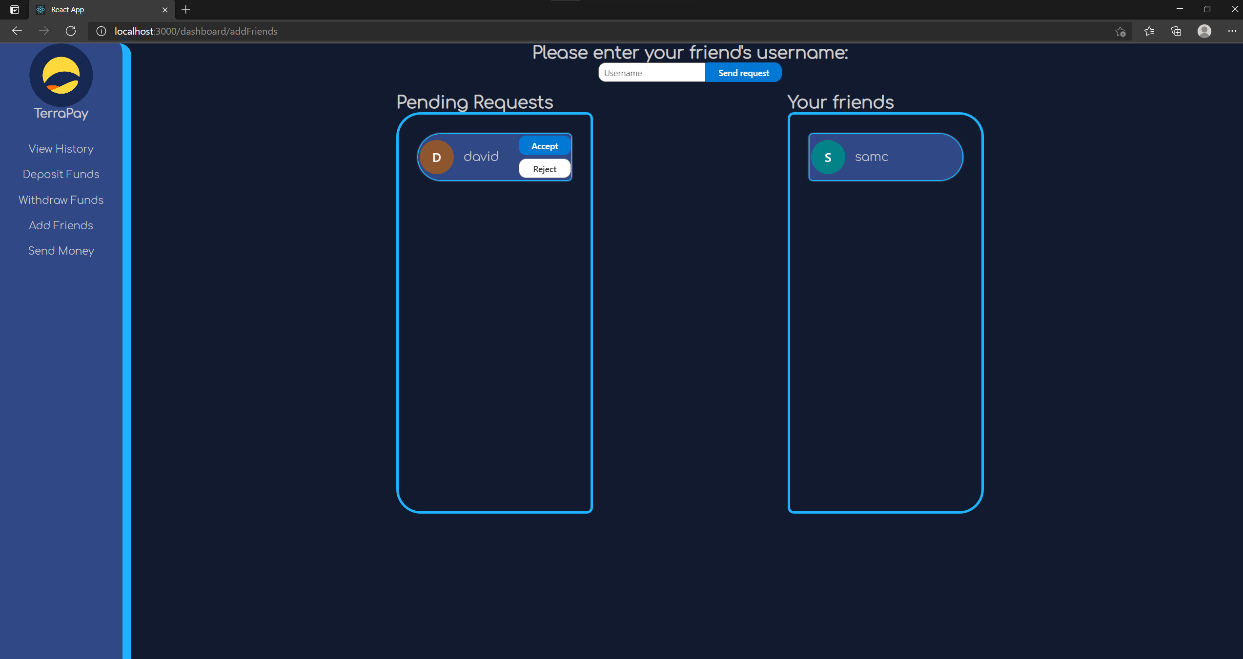Accept david's friend request
The width and height of the screenshot is (1243, 659).
(545, 146)
